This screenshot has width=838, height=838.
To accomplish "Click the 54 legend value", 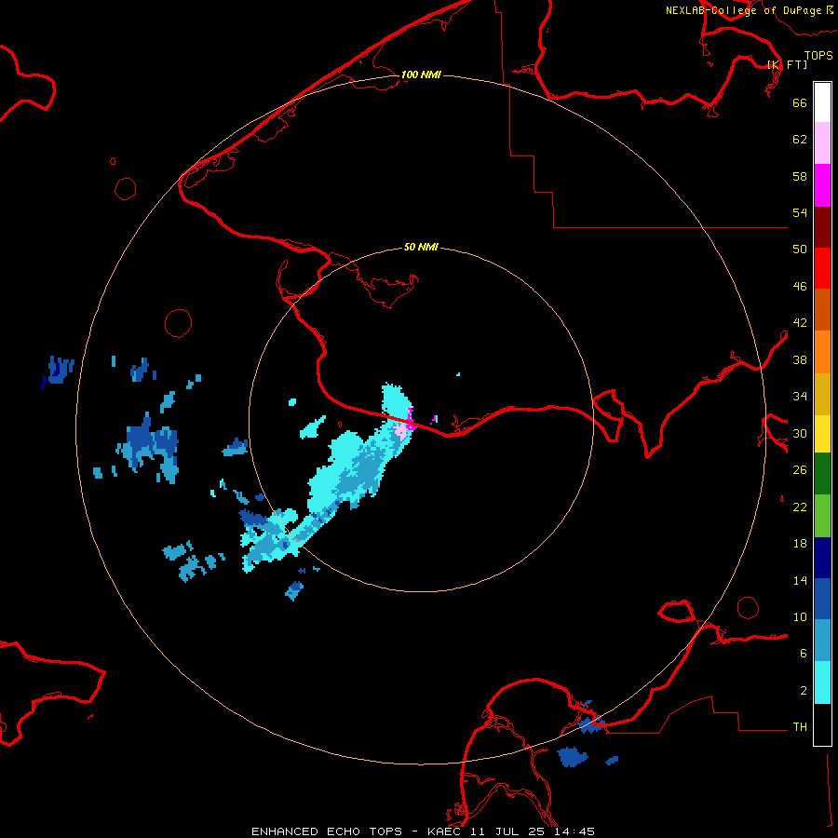I will click(x=800, y=212).
